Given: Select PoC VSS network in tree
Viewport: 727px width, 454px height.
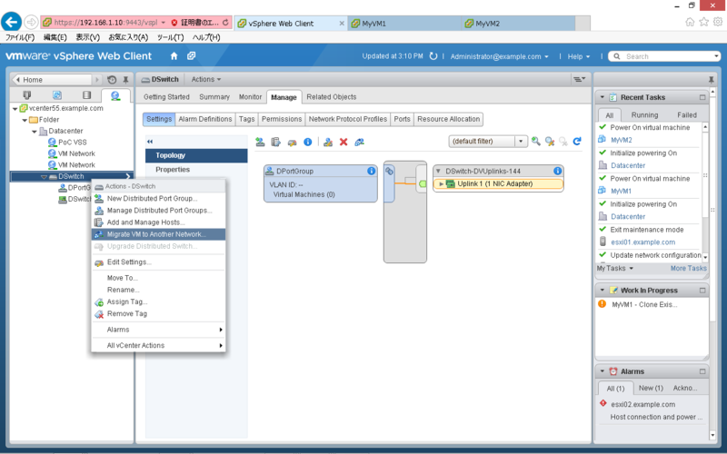Looking at the screenshot, I should pyautogui.click(x=73, y=143).
